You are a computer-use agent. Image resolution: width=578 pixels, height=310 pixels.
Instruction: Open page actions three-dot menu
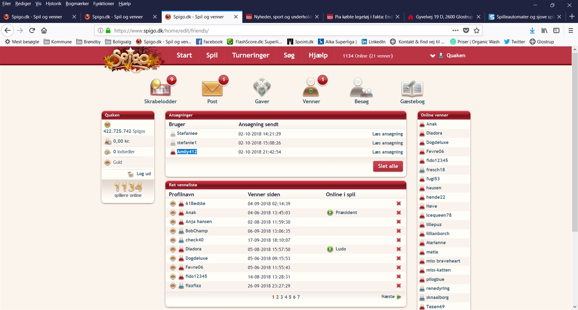tap(455, 31)
